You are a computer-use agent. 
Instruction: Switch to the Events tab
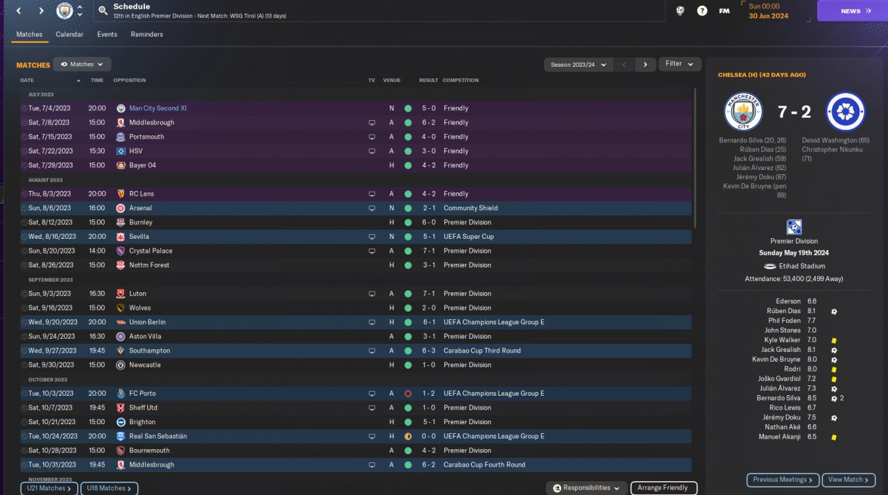pos(107,35)
